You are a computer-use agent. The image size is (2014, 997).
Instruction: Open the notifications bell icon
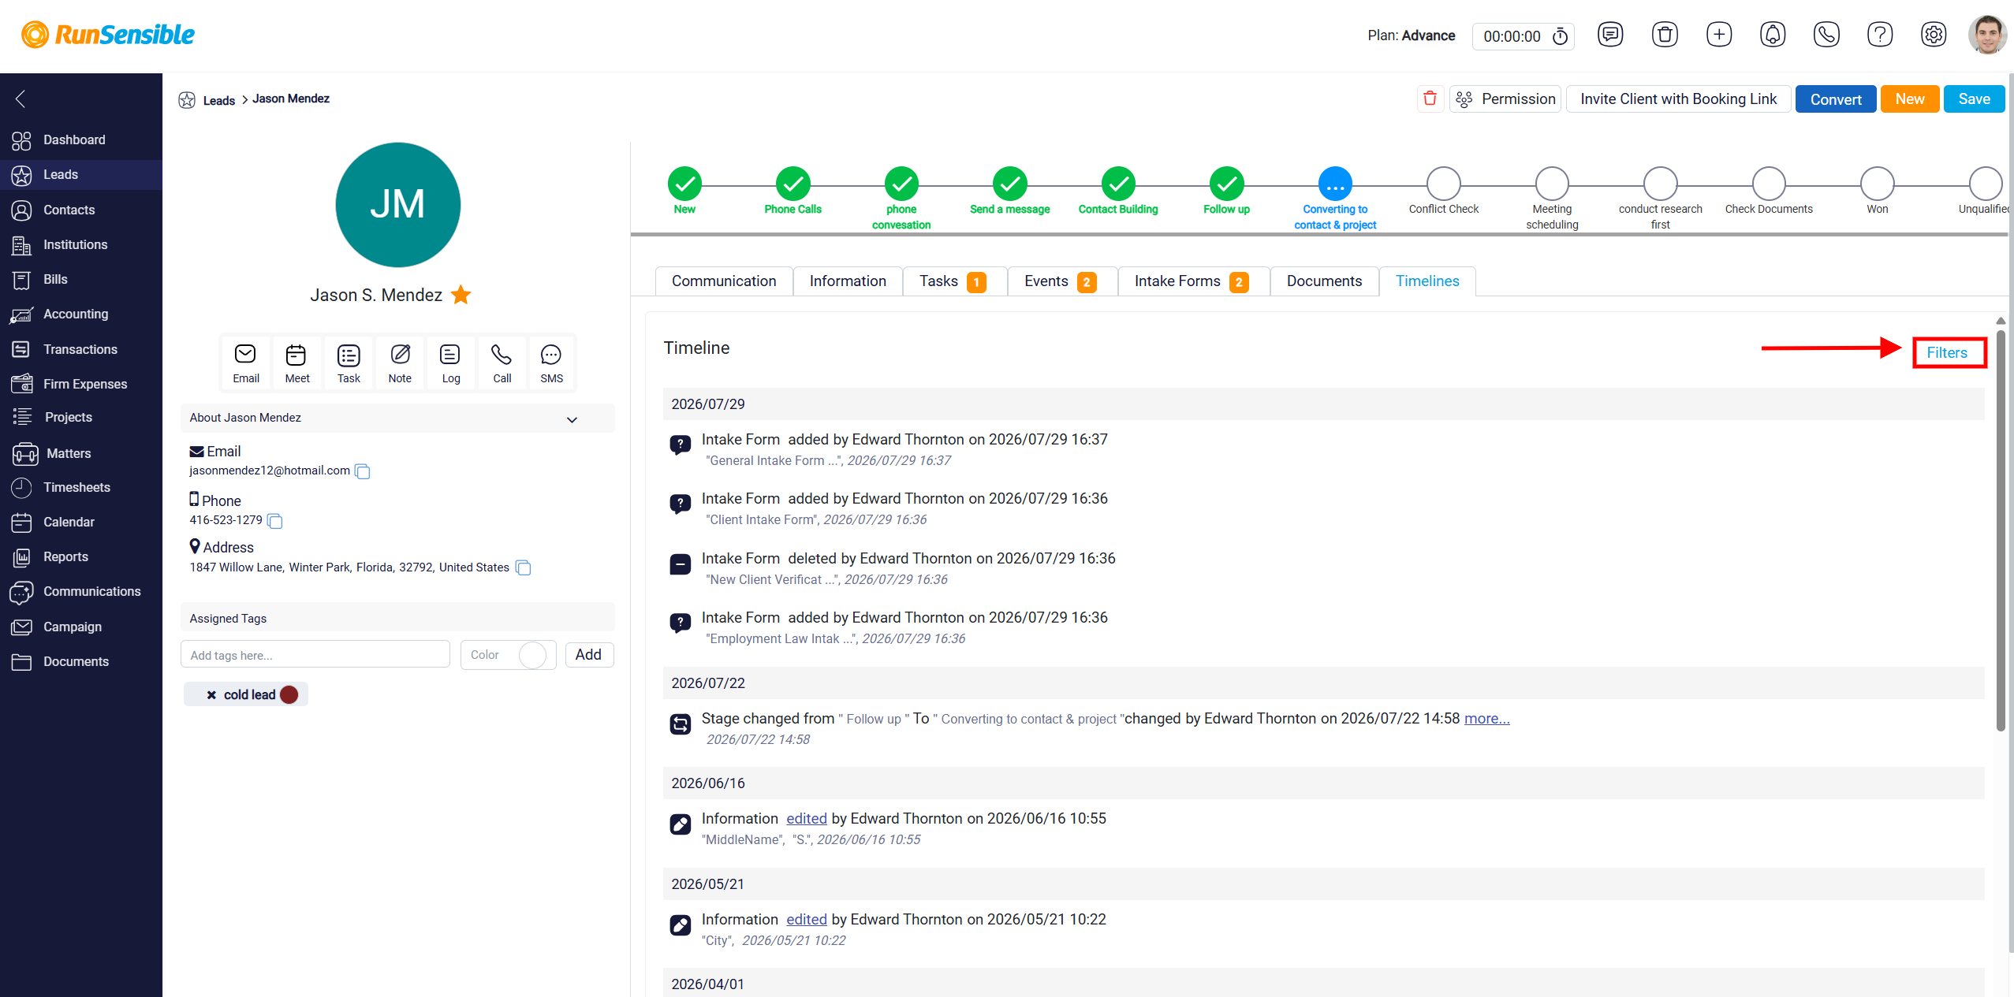1773,35
